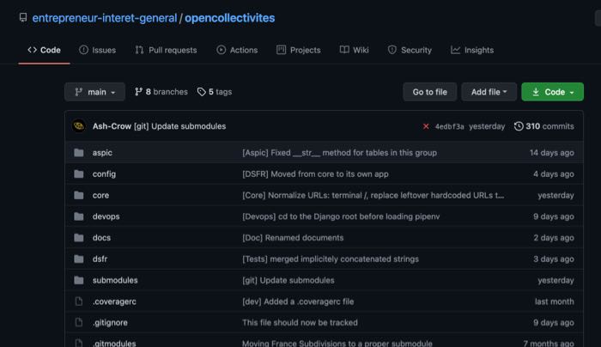Click the folder icon for docs
Image resolution: width=601 pixels, height=347 pixels.
(79, 238)
